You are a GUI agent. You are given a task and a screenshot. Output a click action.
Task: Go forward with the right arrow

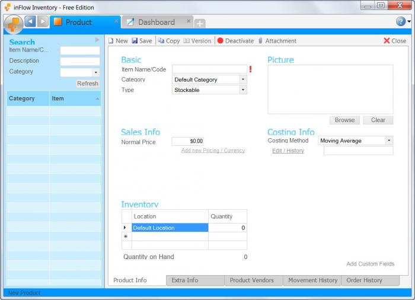click(x=43, y=21)
